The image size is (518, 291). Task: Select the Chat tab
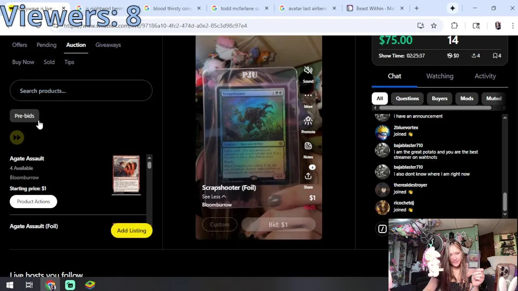tap(394, 76)
